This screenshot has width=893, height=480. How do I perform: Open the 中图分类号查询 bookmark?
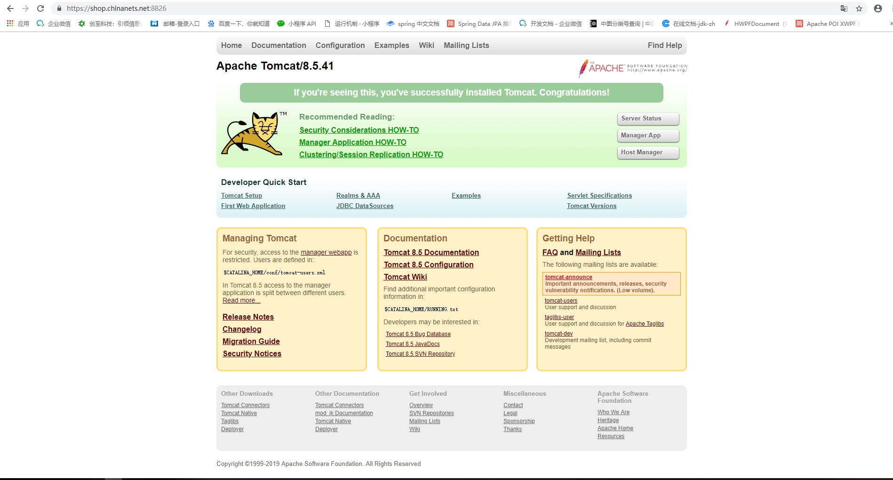pyautogui.click(x=622, y=24)
